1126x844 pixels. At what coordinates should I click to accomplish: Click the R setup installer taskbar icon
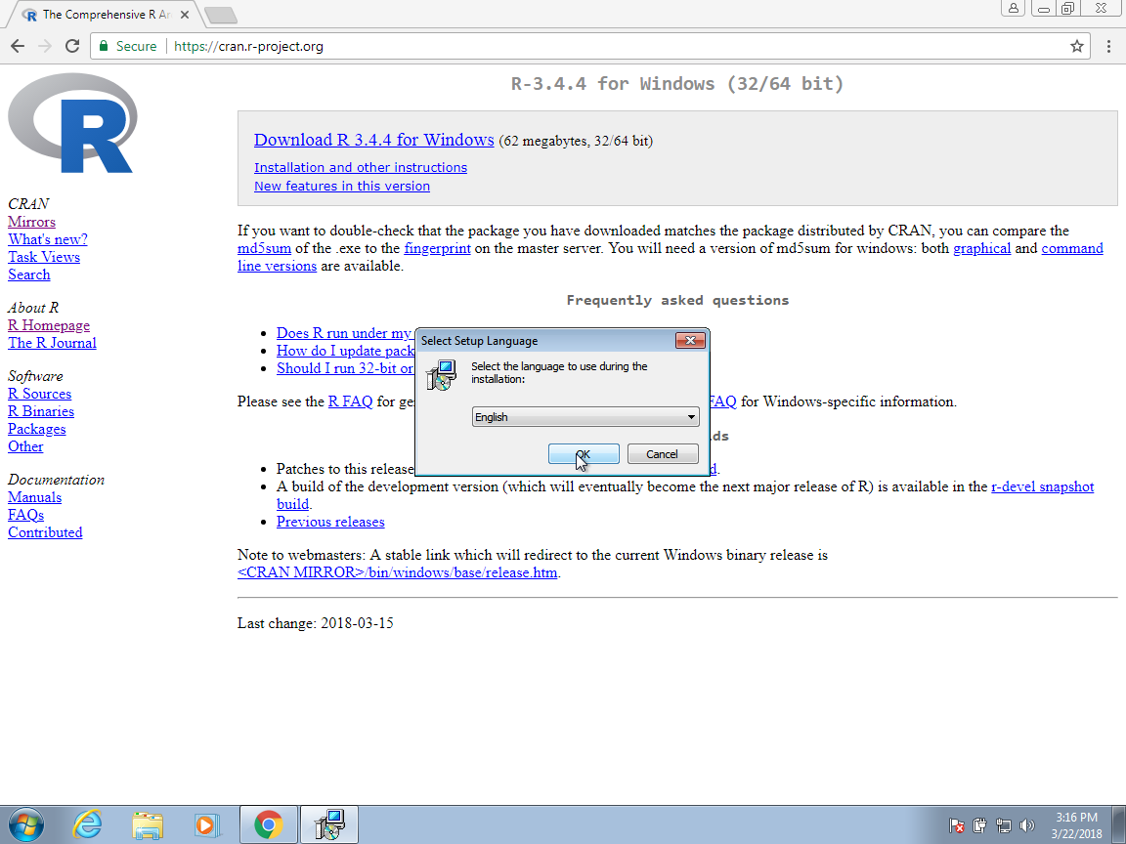[328, 824]
